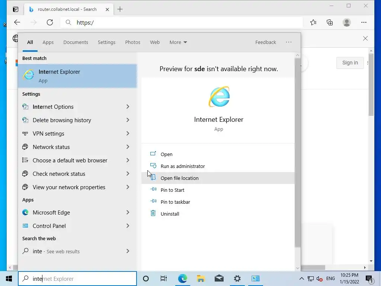
Task: Switch to the Settings search tab
Action: [106, 42]
